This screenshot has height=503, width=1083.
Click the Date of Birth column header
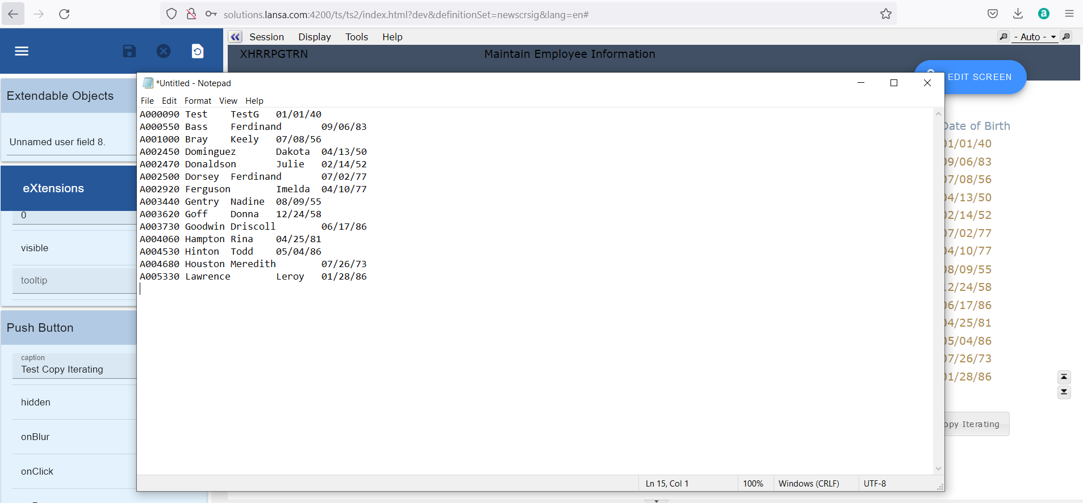977,126
